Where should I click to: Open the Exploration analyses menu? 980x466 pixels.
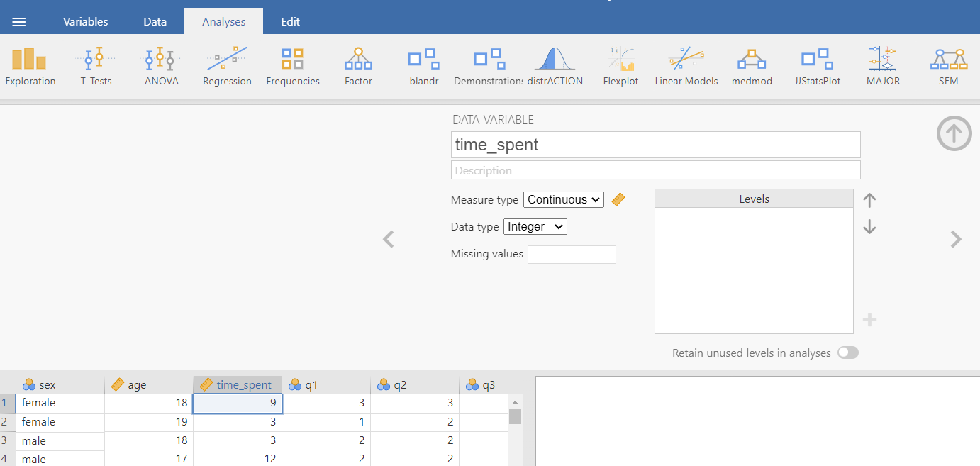[30, 67]
